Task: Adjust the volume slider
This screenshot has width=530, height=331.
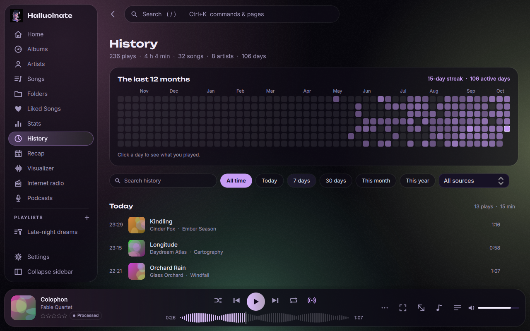Action: coord(498,308)
